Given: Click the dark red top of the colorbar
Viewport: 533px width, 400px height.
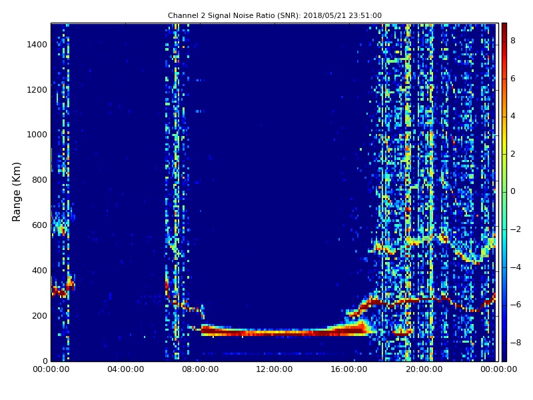Looking at the screenshot, I should click(x=504, y=29).
